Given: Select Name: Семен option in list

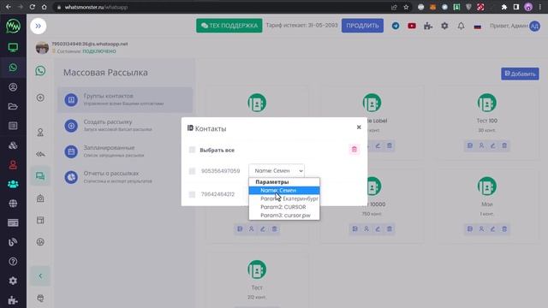Looking at the screenshot, I should click(284, 190).
